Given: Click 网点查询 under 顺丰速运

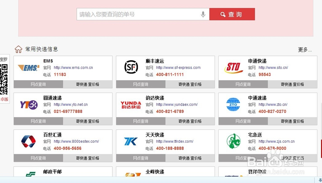Looking at the screenshot, I should pos(141,84).
